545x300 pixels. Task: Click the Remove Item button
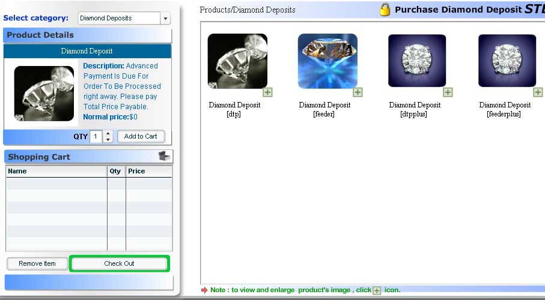(37, 263)
